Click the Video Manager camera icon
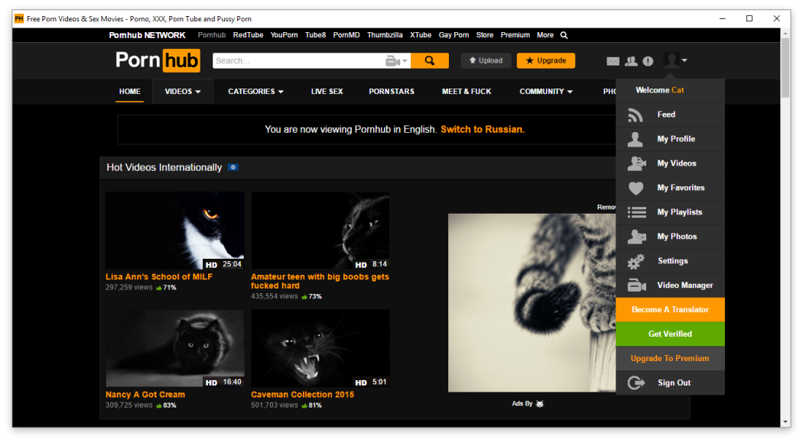 [x=636, y=286]
